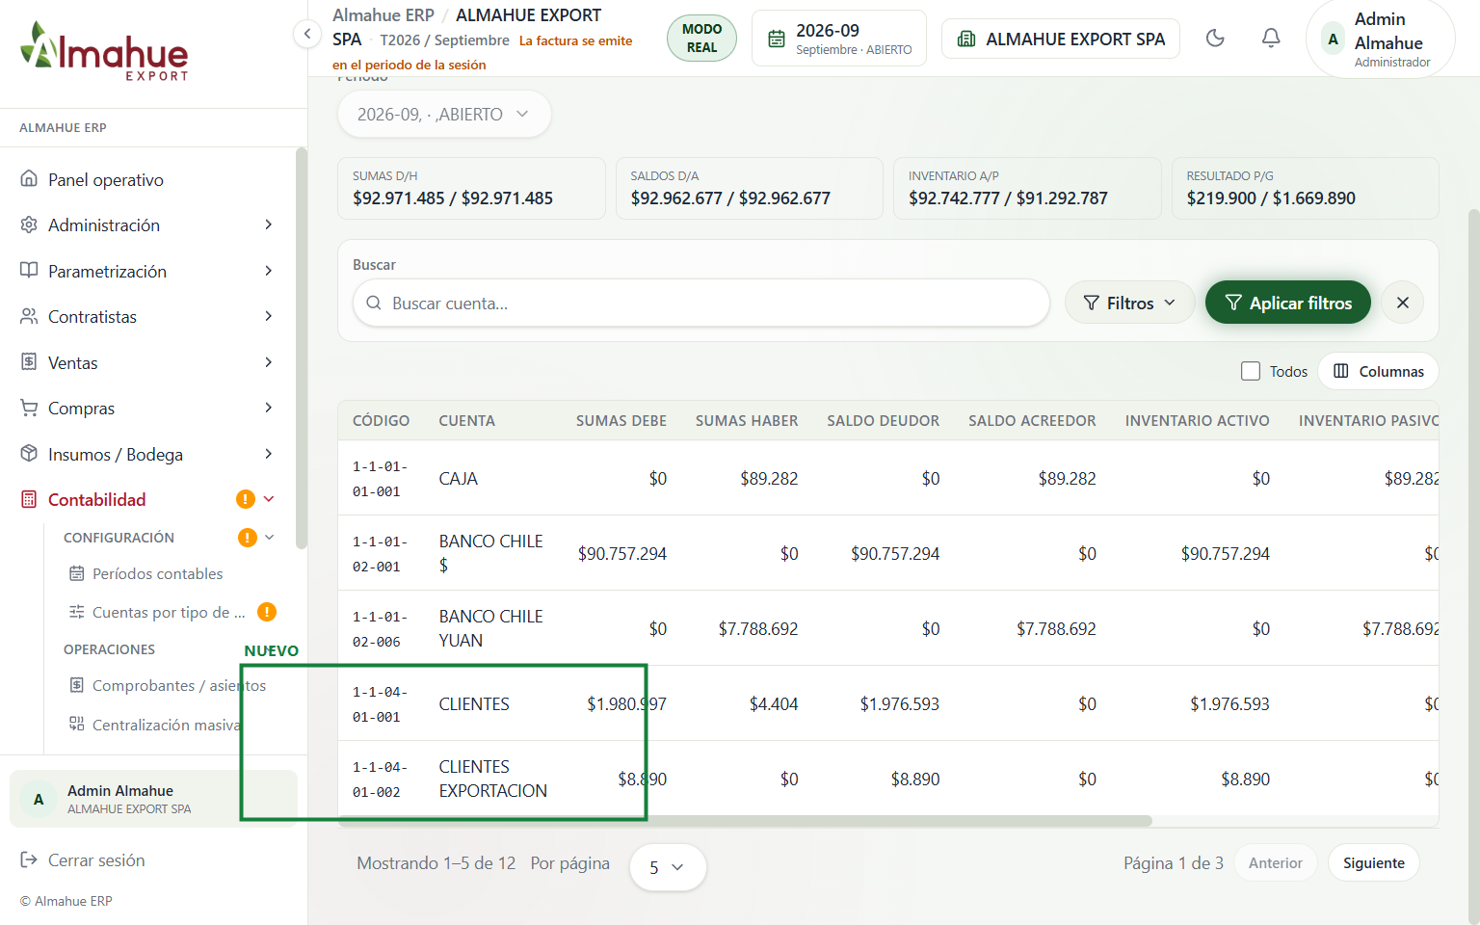Image resolution: width=1480 pixels, height=925 pixels.
Task: Open the Admin Almahue profile menu
Action: (1381, 39)
